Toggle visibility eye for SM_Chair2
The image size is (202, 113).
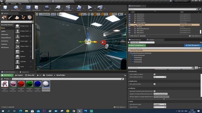pyautogui.click(x=129, y=33)
